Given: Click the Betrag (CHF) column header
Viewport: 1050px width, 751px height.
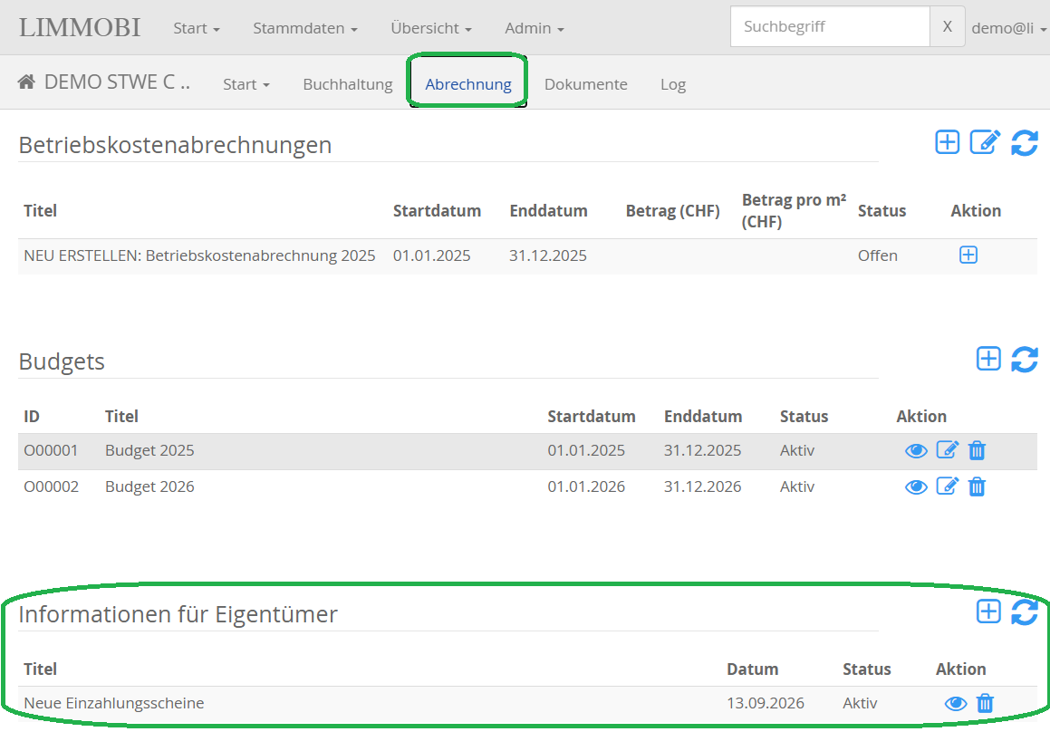Looking at the screenshot, I should [672, 211].
